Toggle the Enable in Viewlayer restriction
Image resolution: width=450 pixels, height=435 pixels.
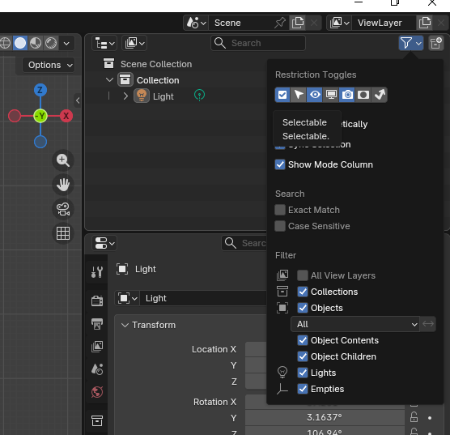click(282, 95)
